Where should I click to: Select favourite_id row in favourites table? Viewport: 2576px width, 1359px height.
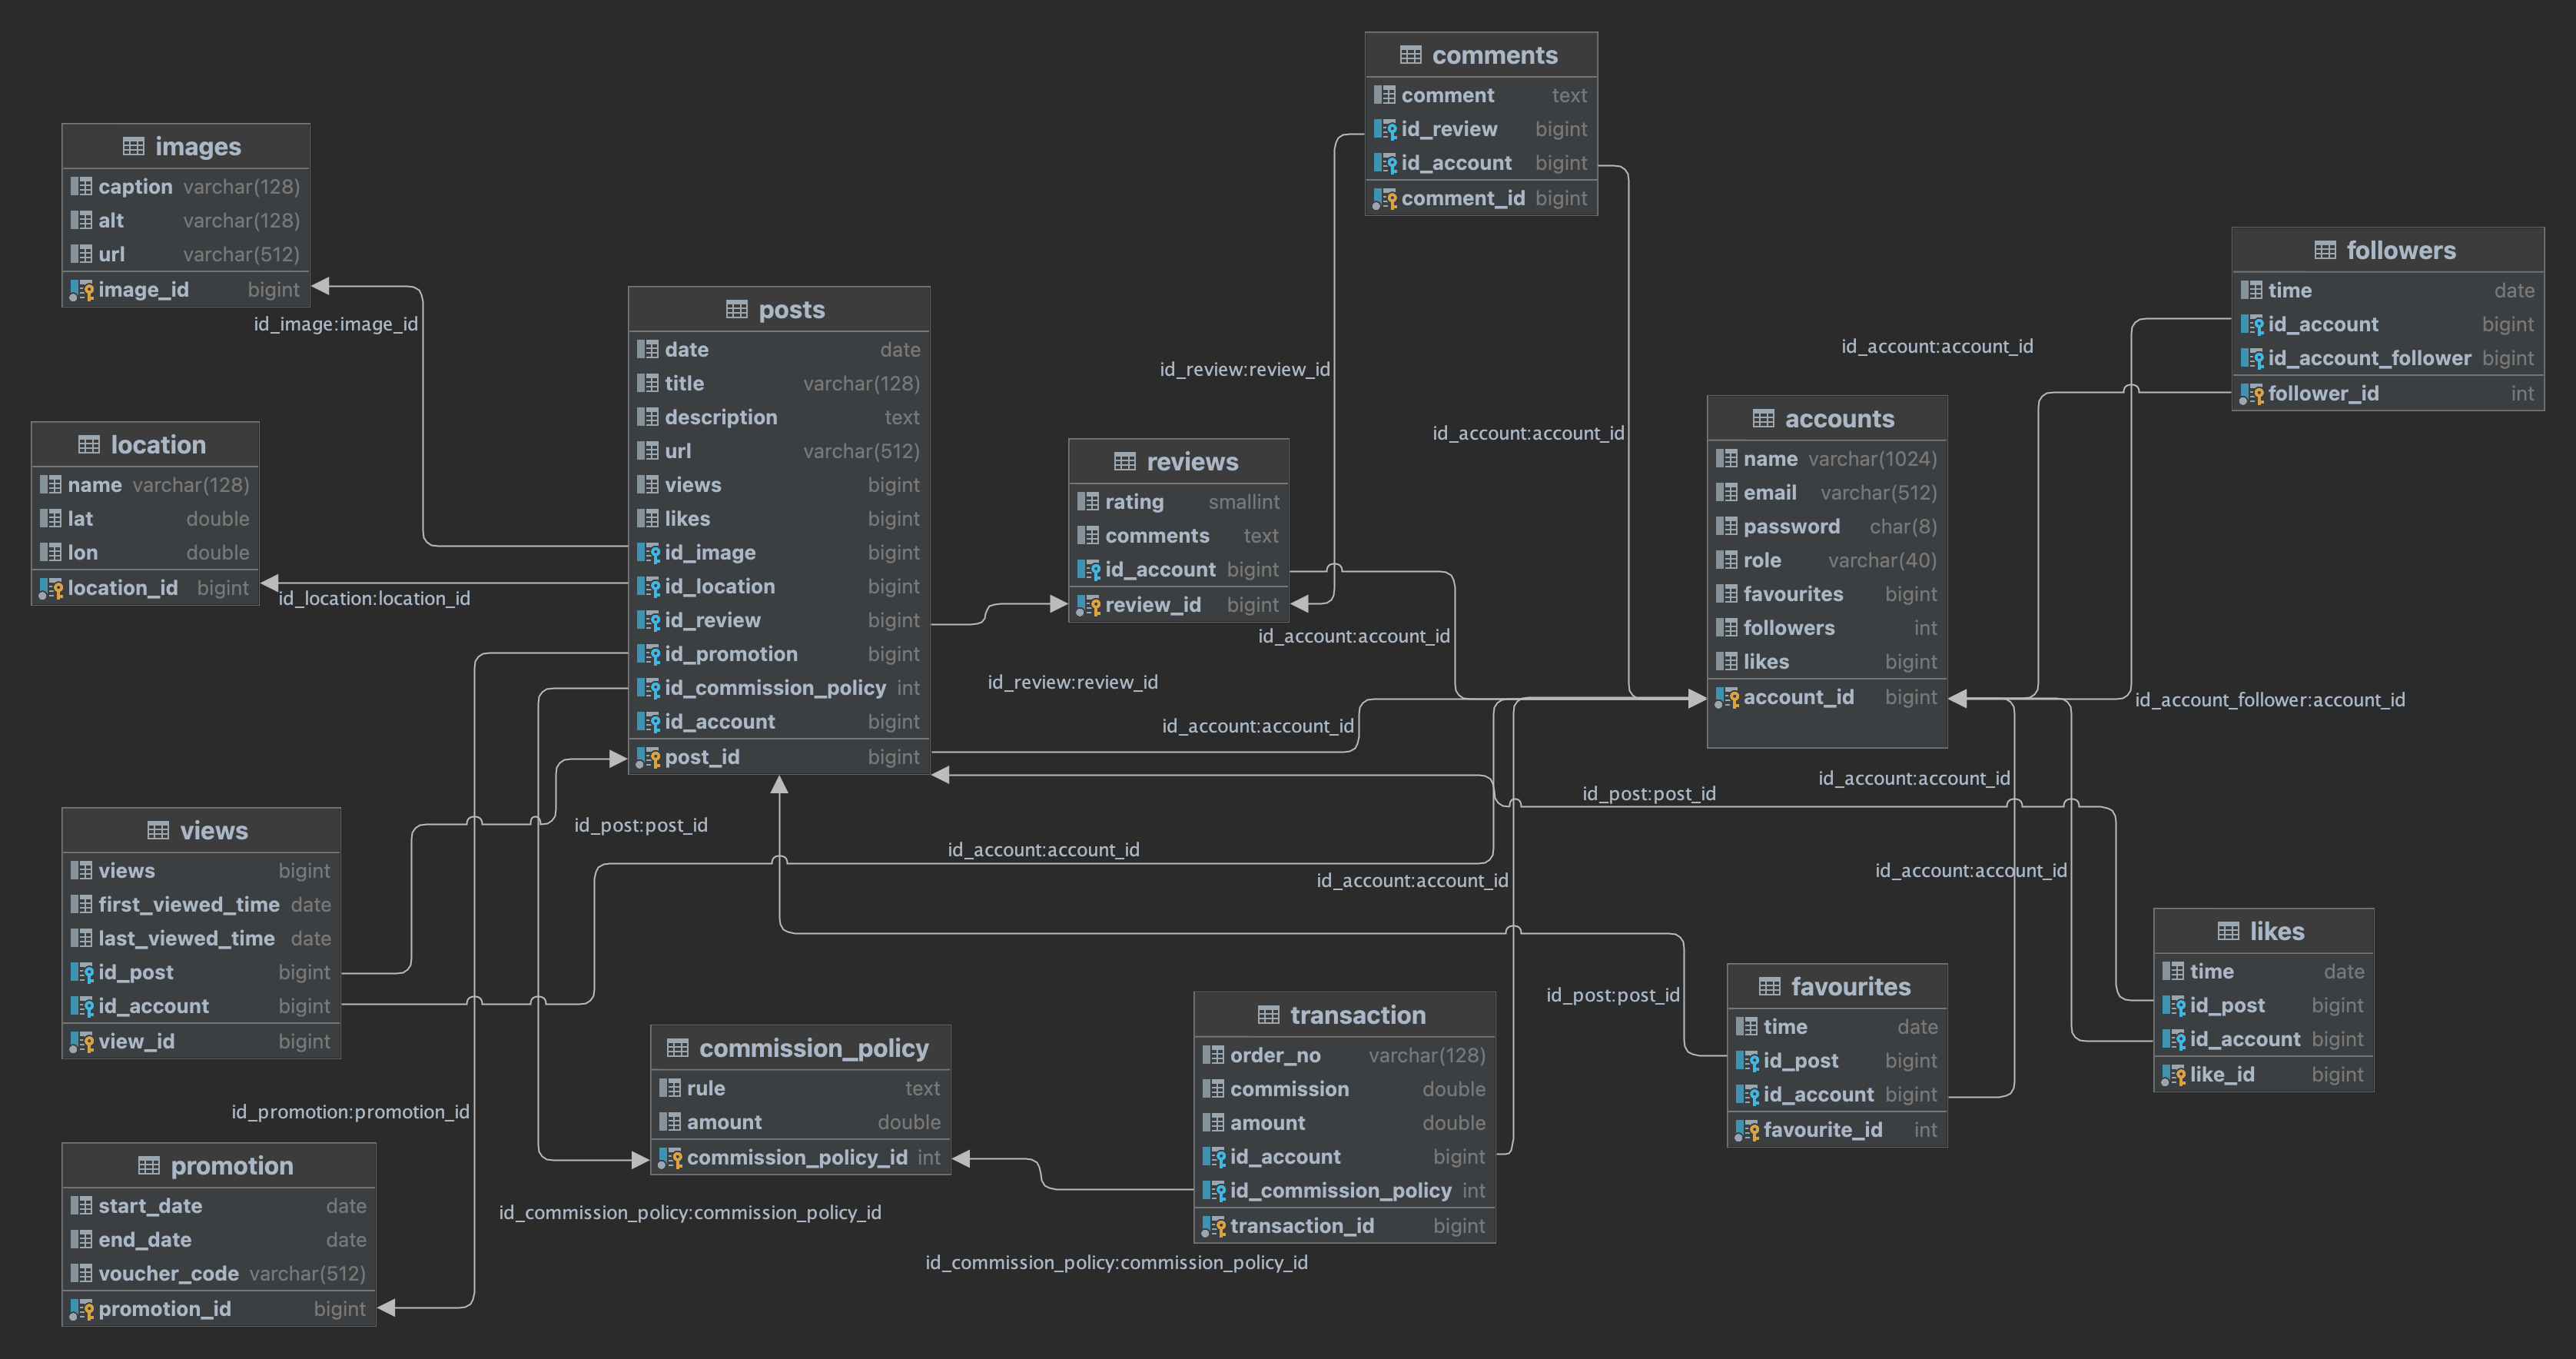click(x=1822, y=1130)
